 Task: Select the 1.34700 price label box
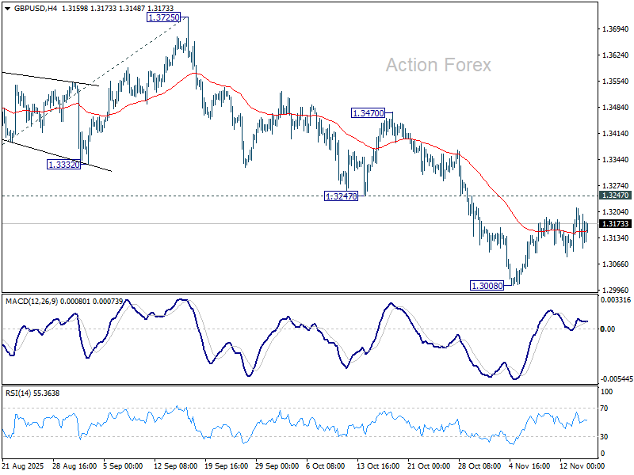click(x=368, y=113)
